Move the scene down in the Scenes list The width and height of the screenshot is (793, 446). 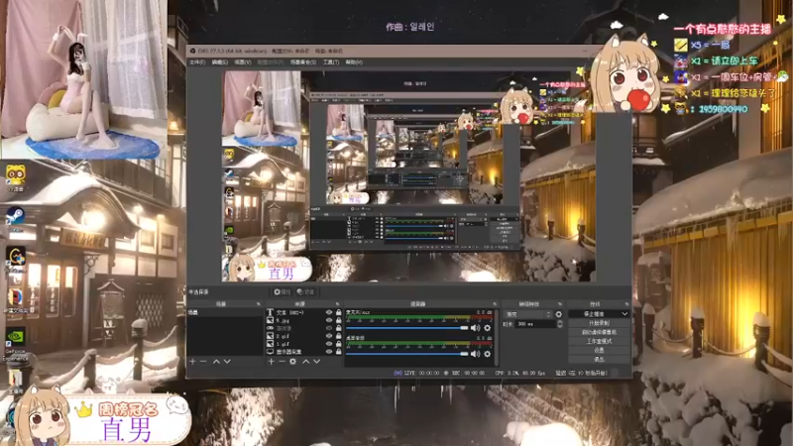point(227,362)
